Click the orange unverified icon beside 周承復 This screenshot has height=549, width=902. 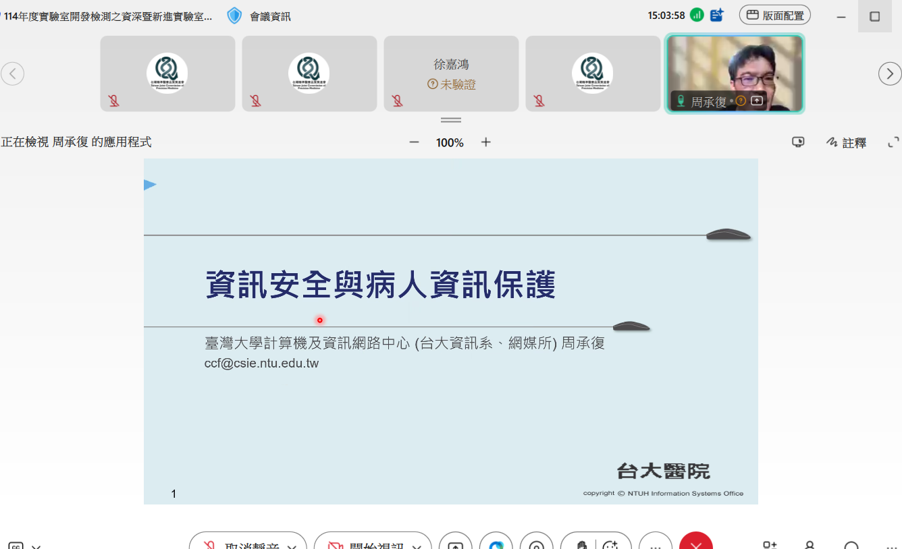point(741,101)
